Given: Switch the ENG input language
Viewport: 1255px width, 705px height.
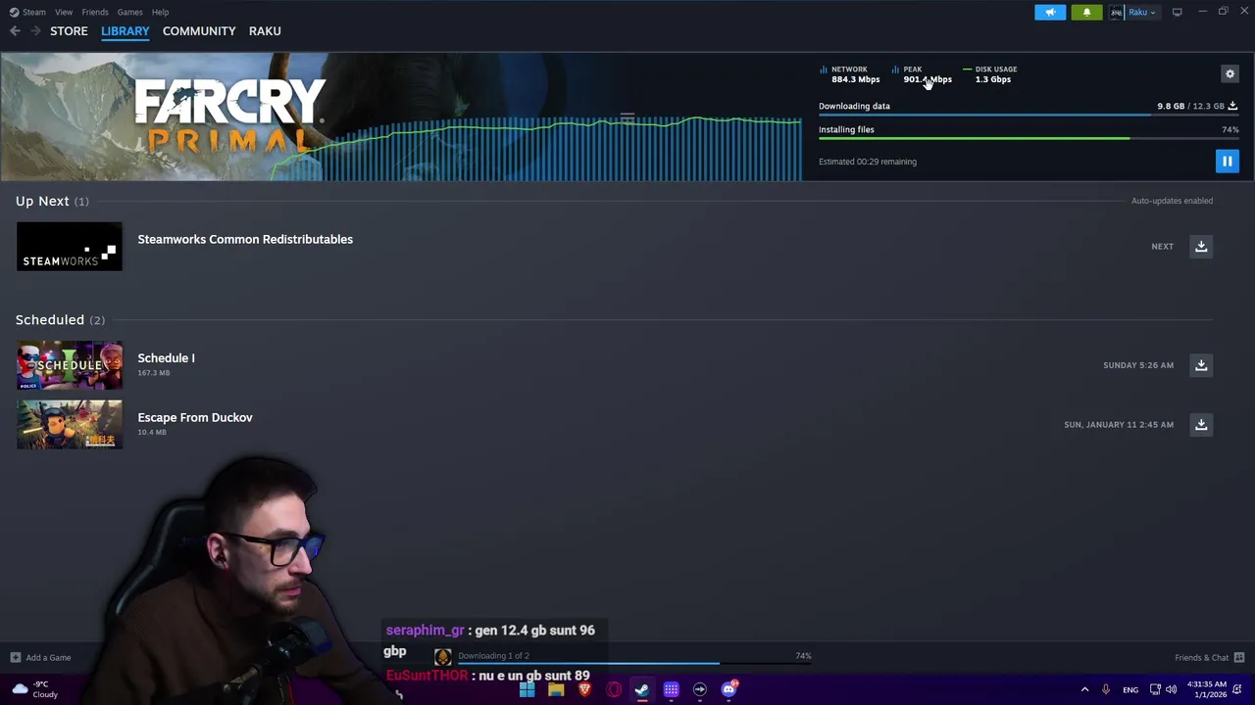Looking at the screenshot, I should coord(1130,689).
